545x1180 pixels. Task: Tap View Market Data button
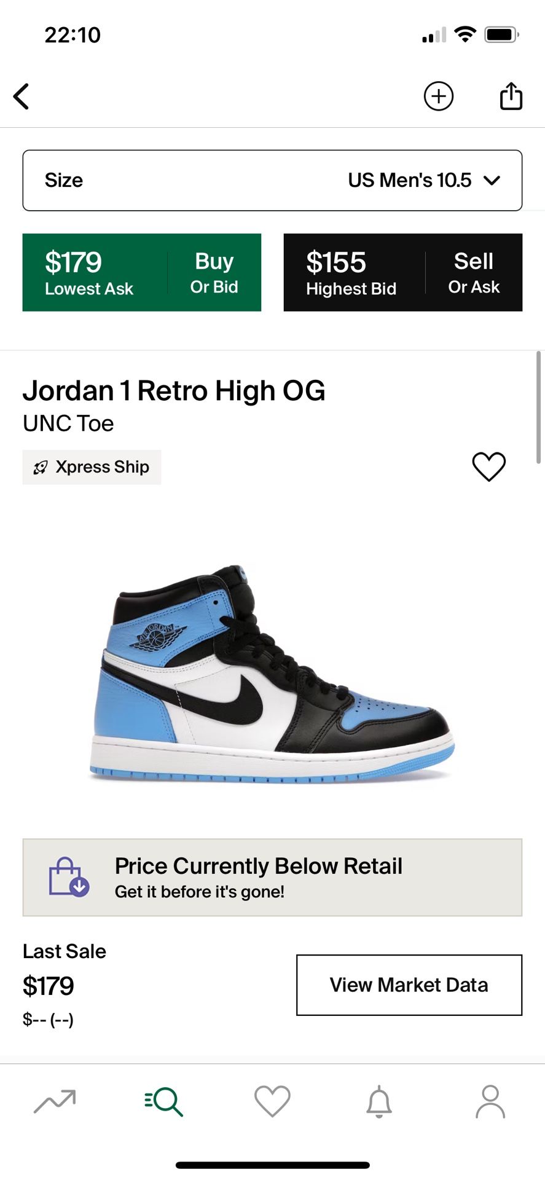coord(409,985)
